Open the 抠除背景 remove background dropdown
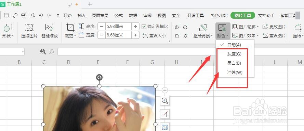Image resolution: width=304 pixels, height=131 pixels. coord(203,31)
